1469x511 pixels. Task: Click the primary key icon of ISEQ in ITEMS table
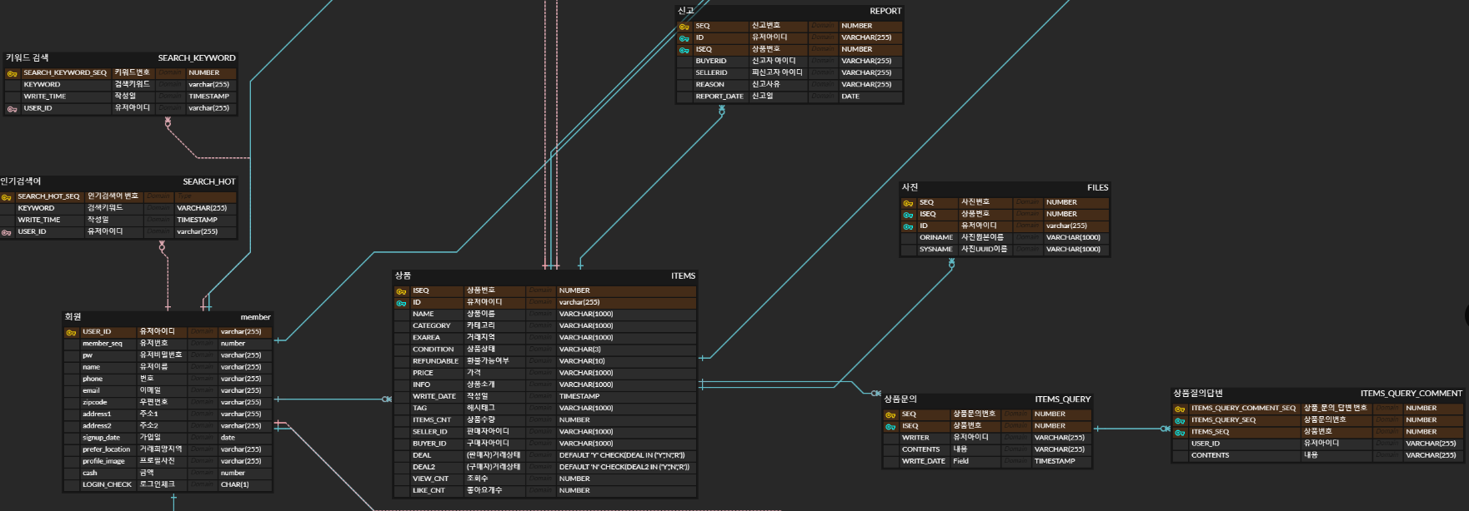[x=401, y=291]
